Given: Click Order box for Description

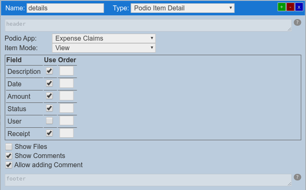Looking at the screenshot, I should tap(66, 71).
